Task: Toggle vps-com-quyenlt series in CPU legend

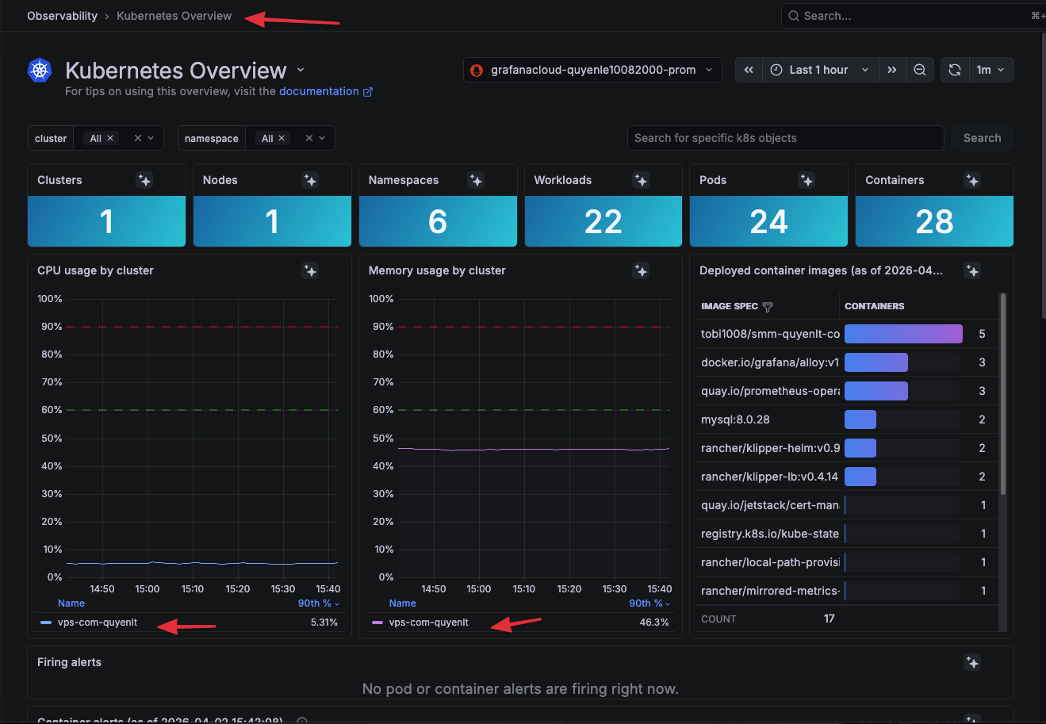Action: [98, 622]
